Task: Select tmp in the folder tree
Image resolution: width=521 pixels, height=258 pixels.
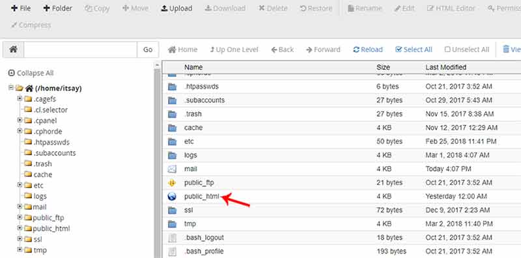Action: click(x=40, y=250)
